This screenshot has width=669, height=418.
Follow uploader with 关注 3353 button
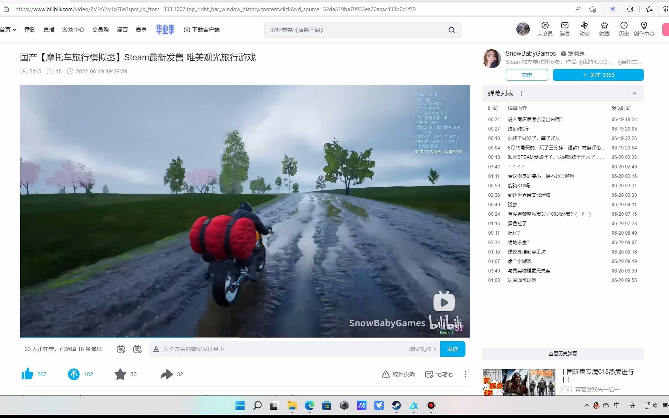pos(598,75)
